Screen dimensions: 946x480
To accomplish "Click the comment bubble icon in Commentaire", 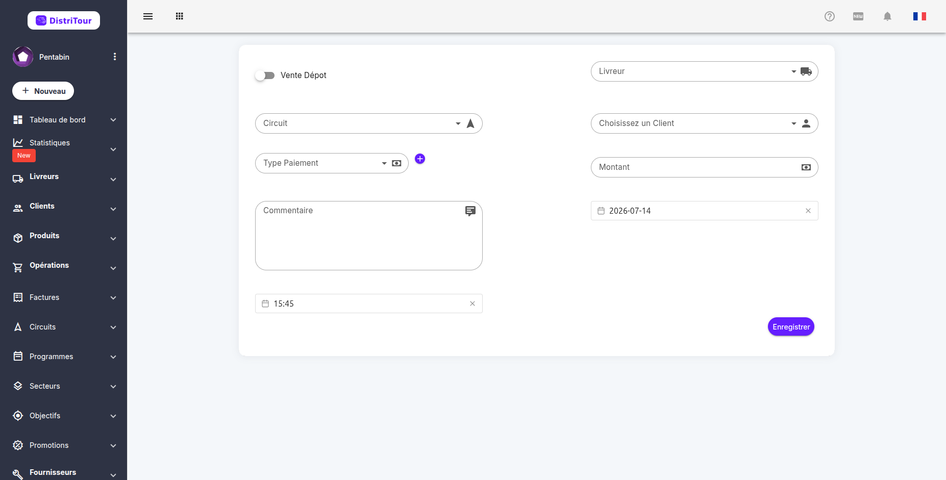I will 470,211.
